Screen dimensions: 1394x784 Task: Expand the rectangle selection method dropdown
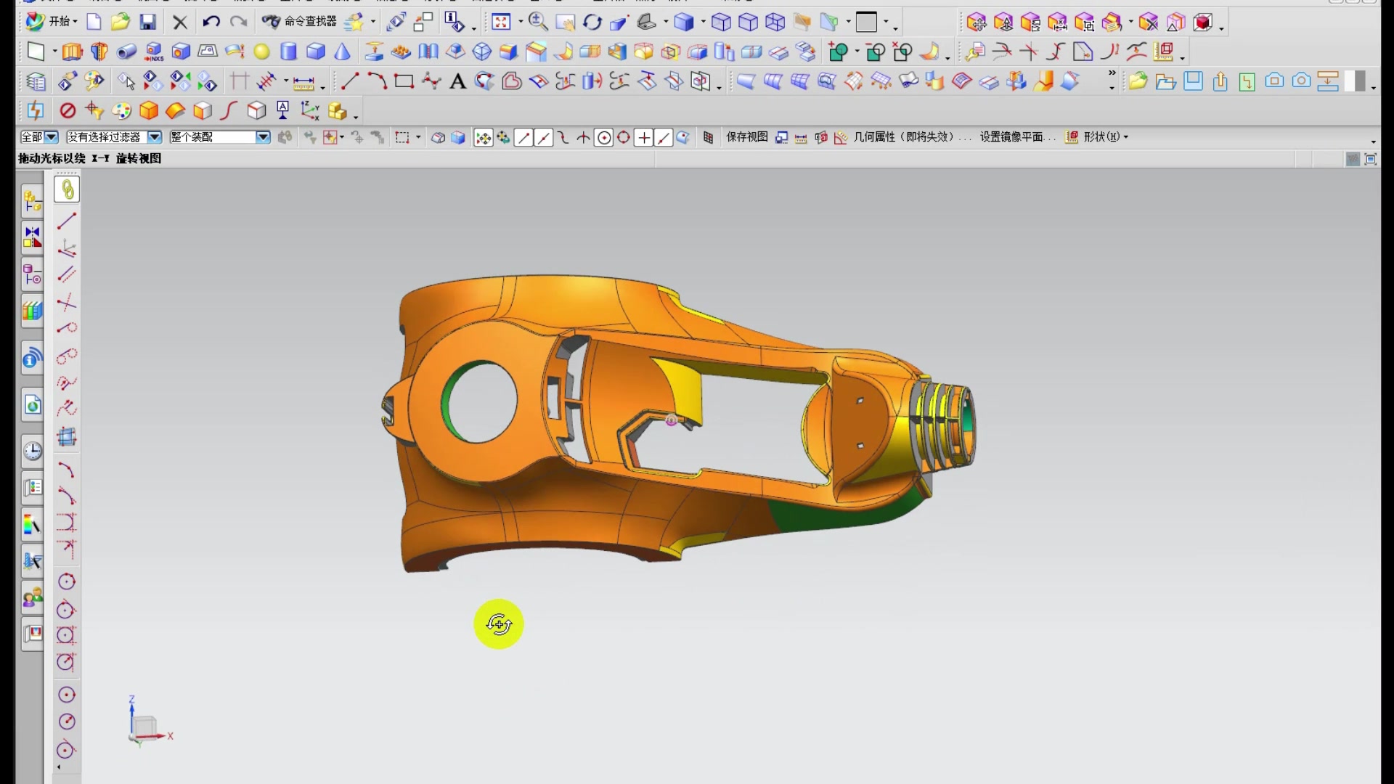click(418, 136)
